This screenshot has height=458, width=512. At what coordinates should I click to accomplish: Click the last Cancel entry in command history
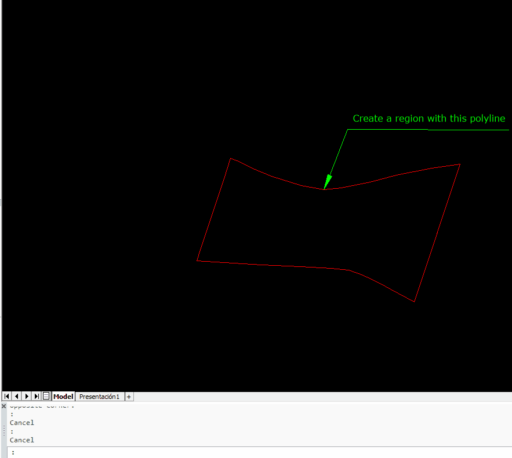click(x=22, y=440)
